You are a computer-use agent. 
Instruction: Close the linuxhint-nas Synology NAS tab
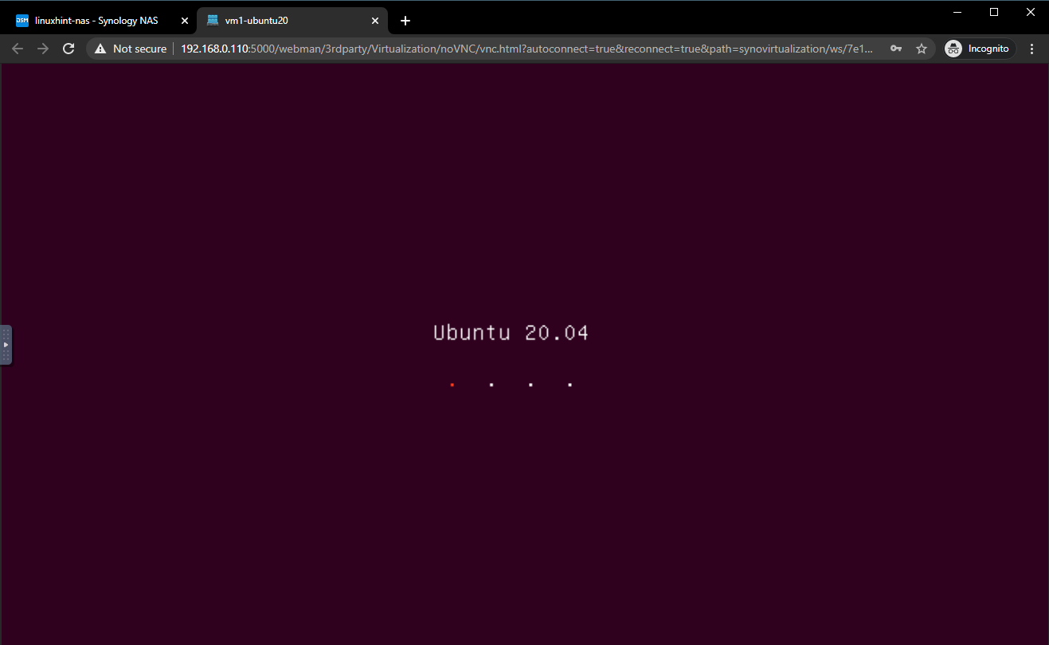coord(185,21)
